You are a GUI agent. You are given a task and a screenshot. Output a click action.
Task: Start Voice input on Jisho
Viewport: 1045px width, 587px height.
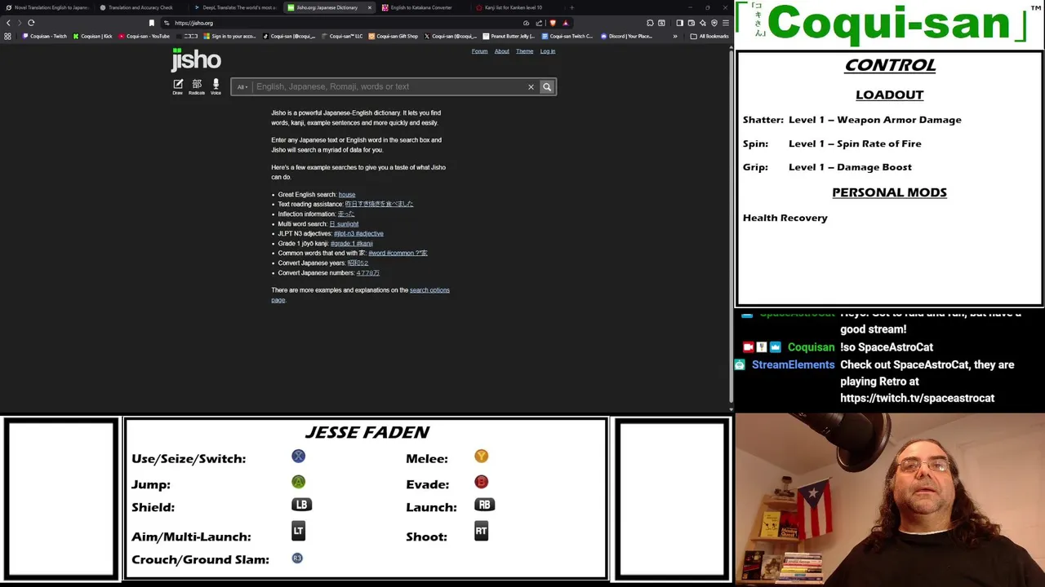216,86
